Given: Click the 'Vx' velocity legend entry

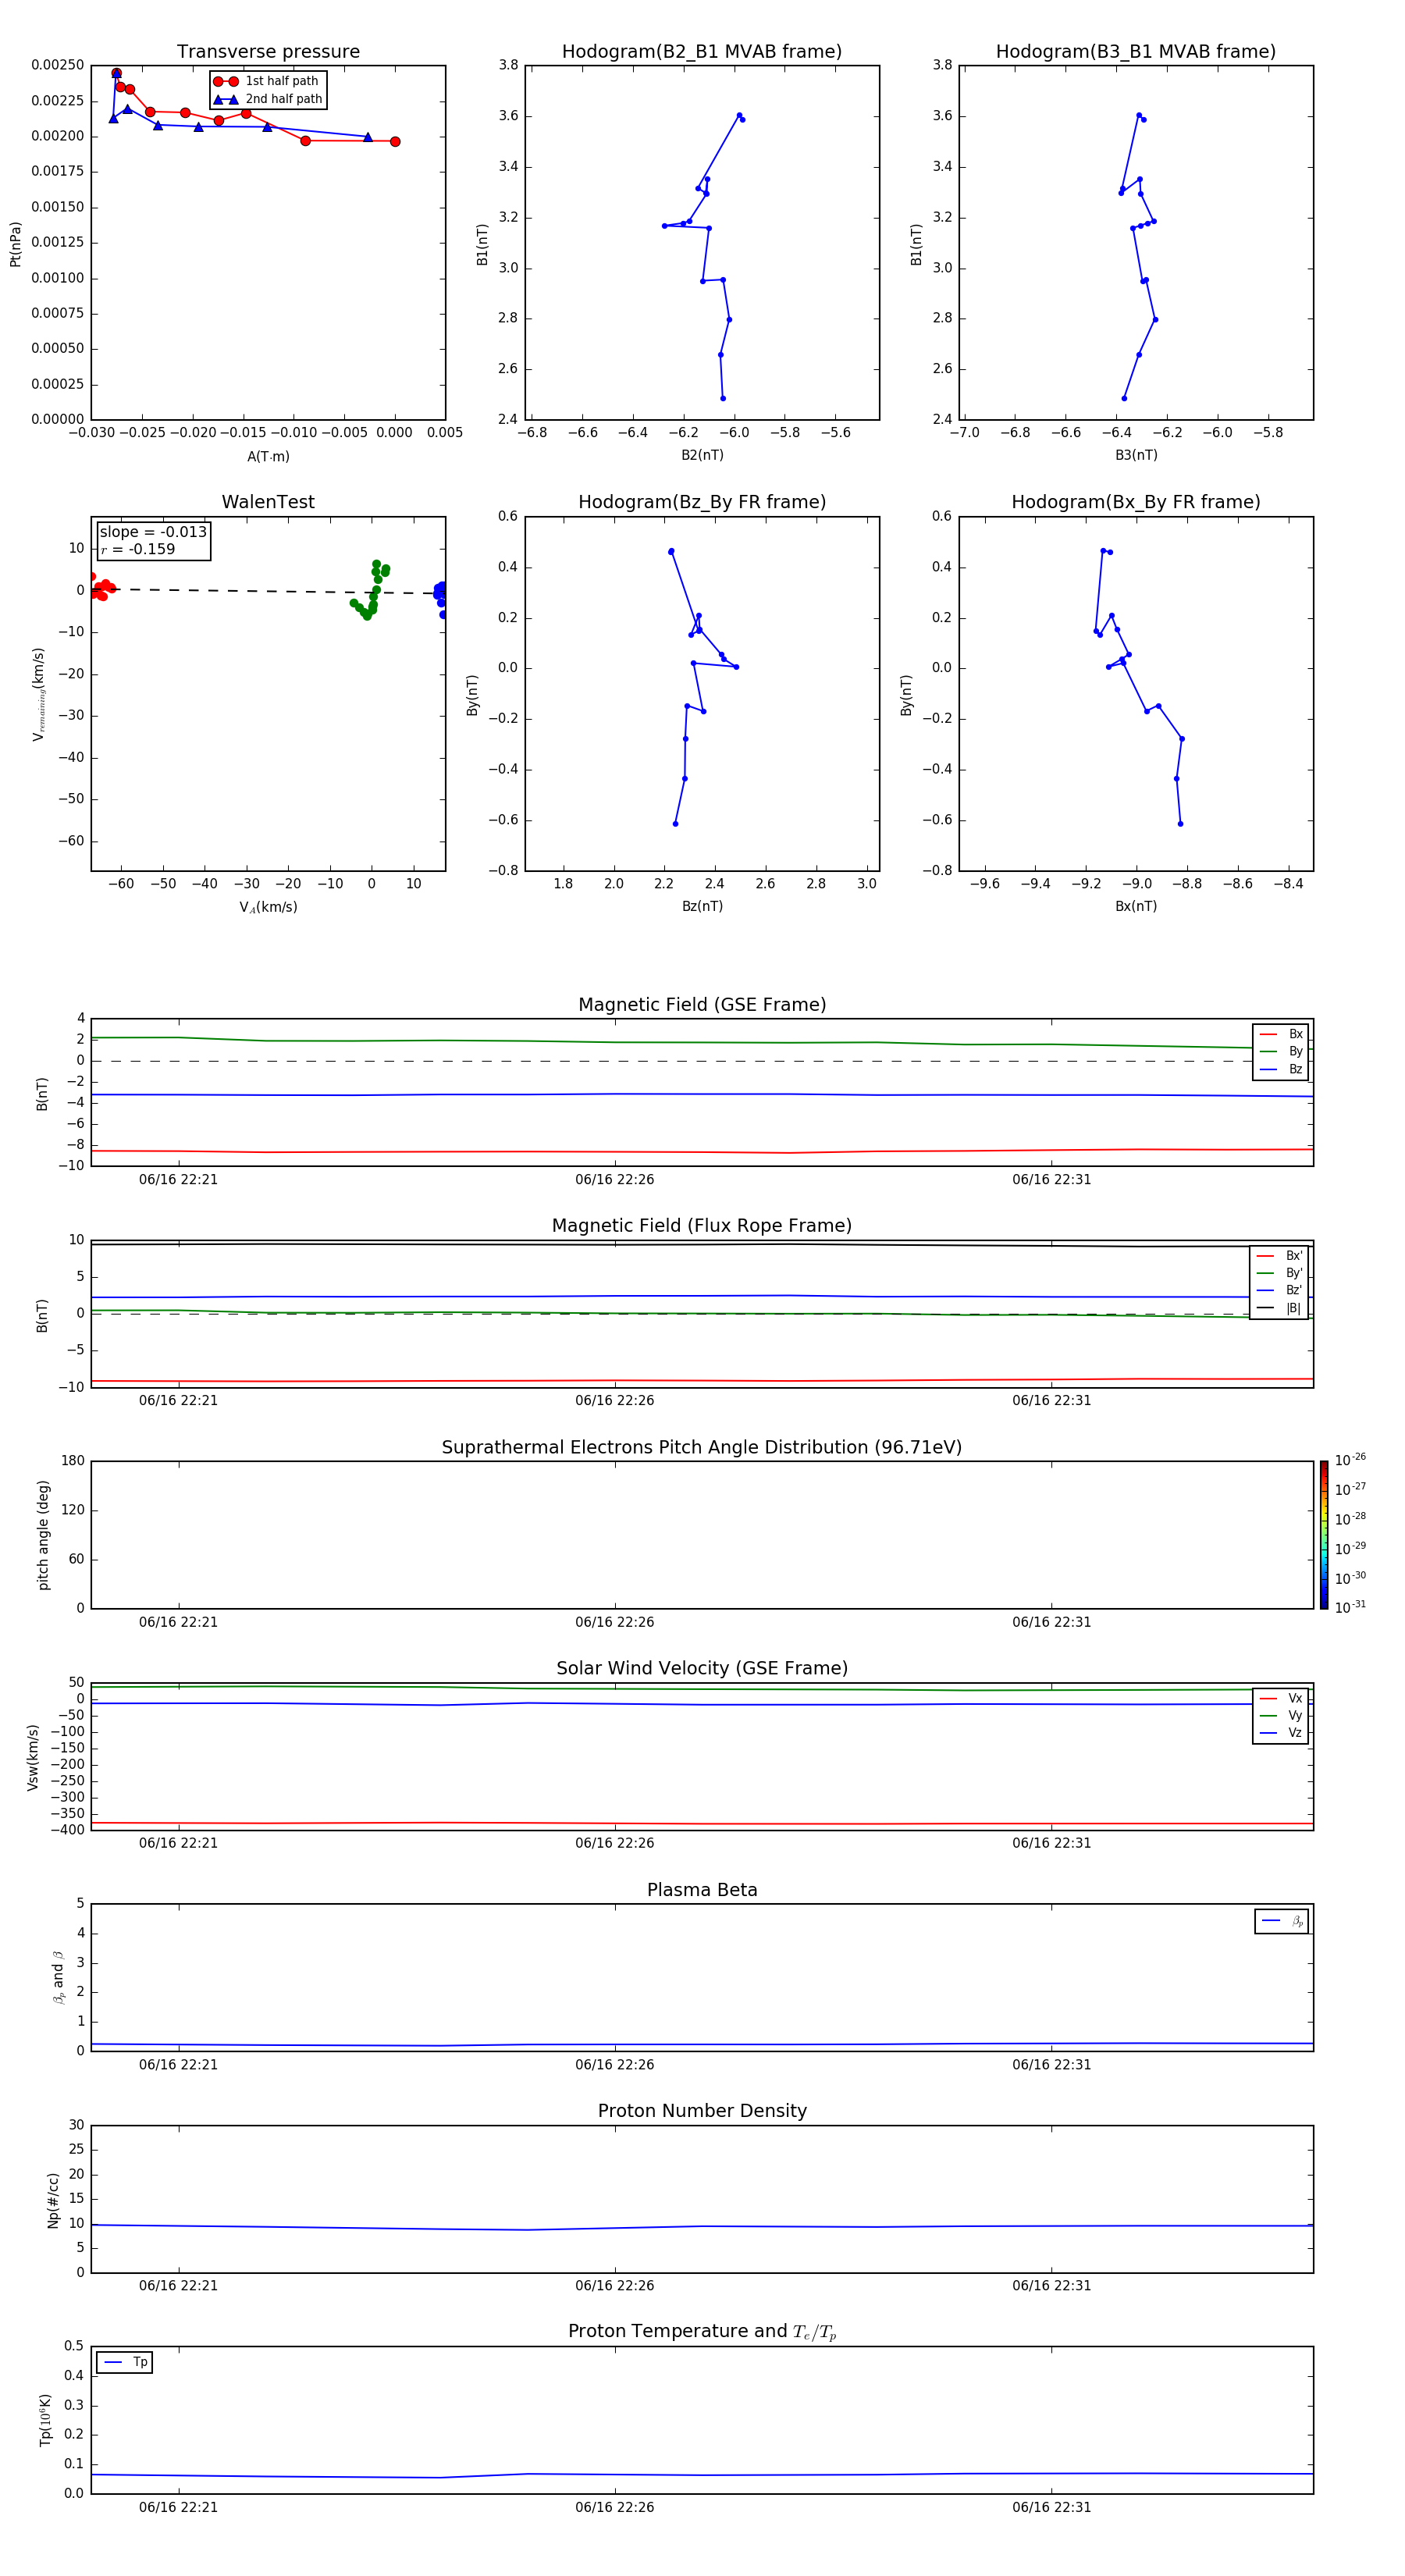Looking at the screenshot, I should [1281, 1698].
